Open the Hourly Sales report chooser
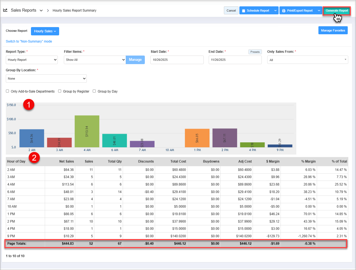This screenshot has height=270, width=356. pos(45,31)
